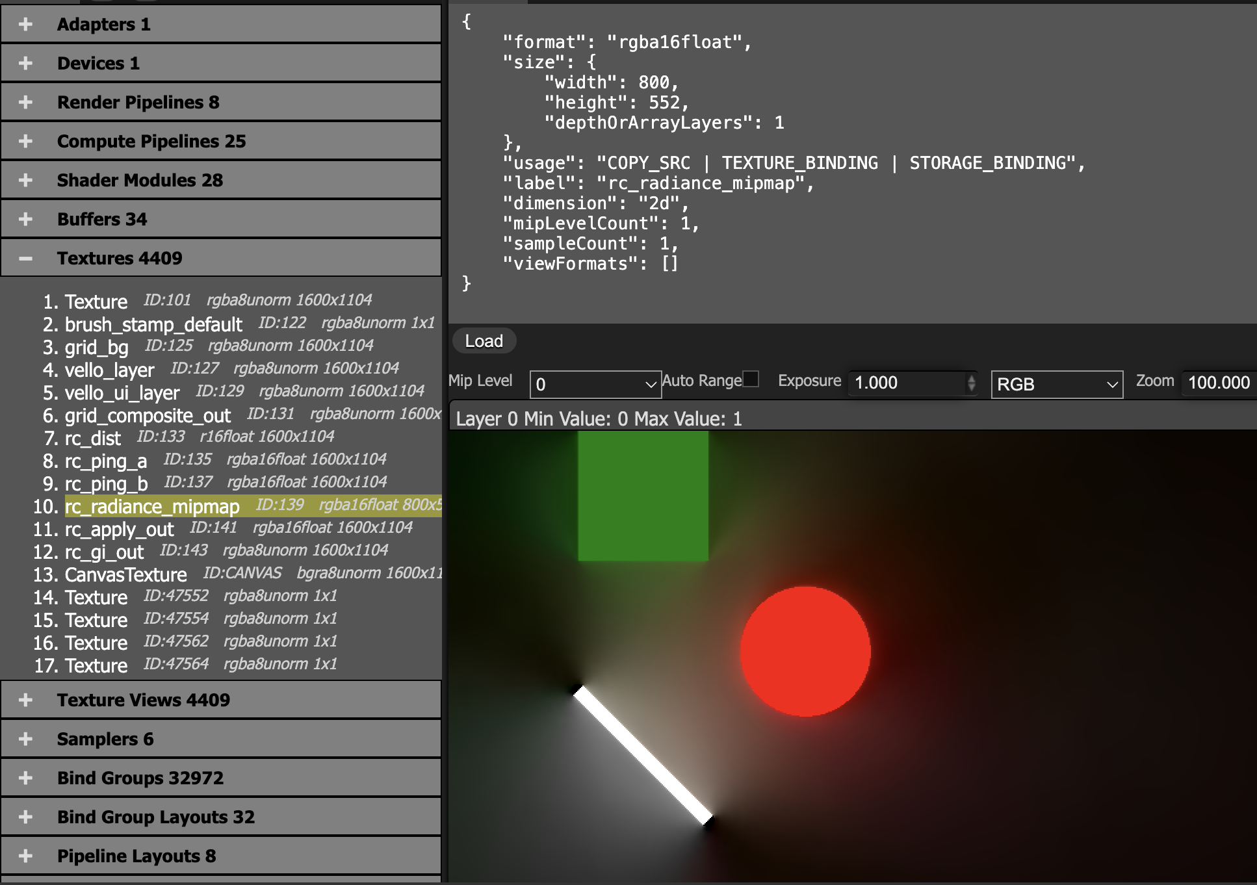Viewport: 1257px width, 885px height.
Task: Open the Mip Level dropdown
Action: coord(595,384)
